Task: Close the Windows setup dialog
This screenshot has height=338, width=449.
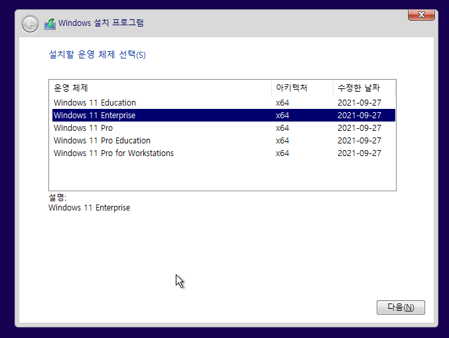Action: 421,15
